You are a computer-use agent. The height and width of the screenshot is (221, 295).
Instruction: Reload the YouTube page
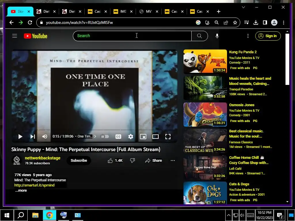(30, 22)
